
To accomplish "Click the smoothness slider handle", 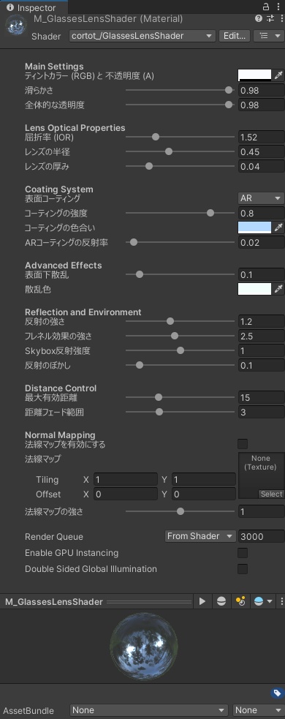I will 229,90.
